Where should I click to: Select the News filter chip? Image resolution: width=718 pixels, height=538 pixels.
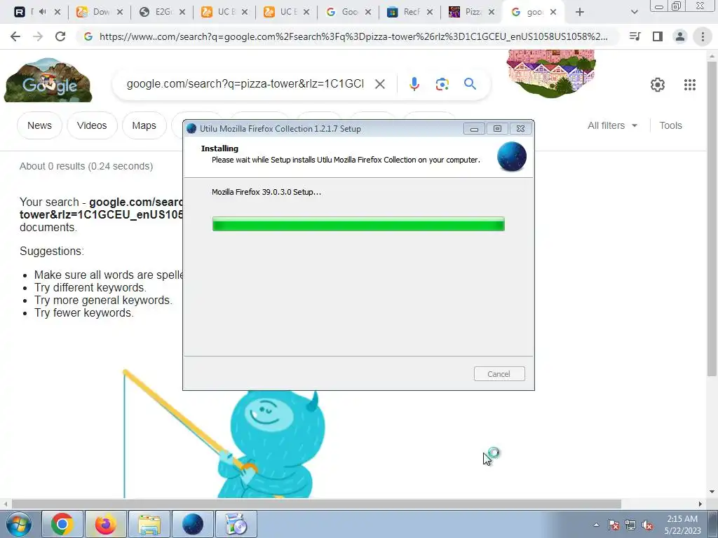[39, 125]
